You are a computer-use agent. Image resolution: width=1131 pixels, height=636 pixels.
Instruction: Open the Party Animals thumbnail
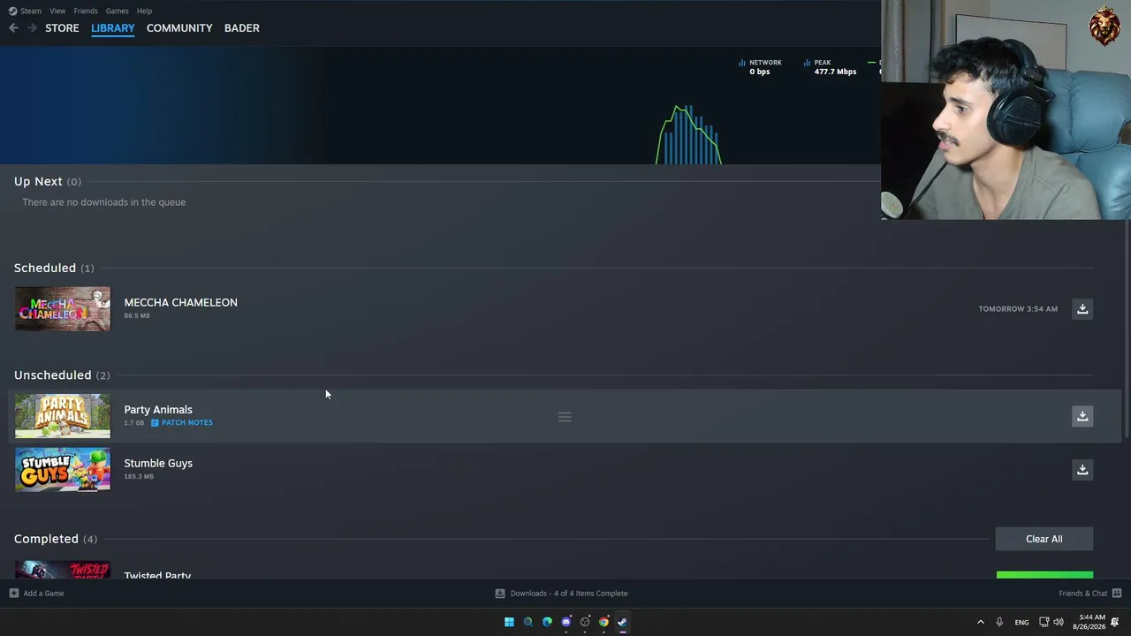click(x=63, y=416)
